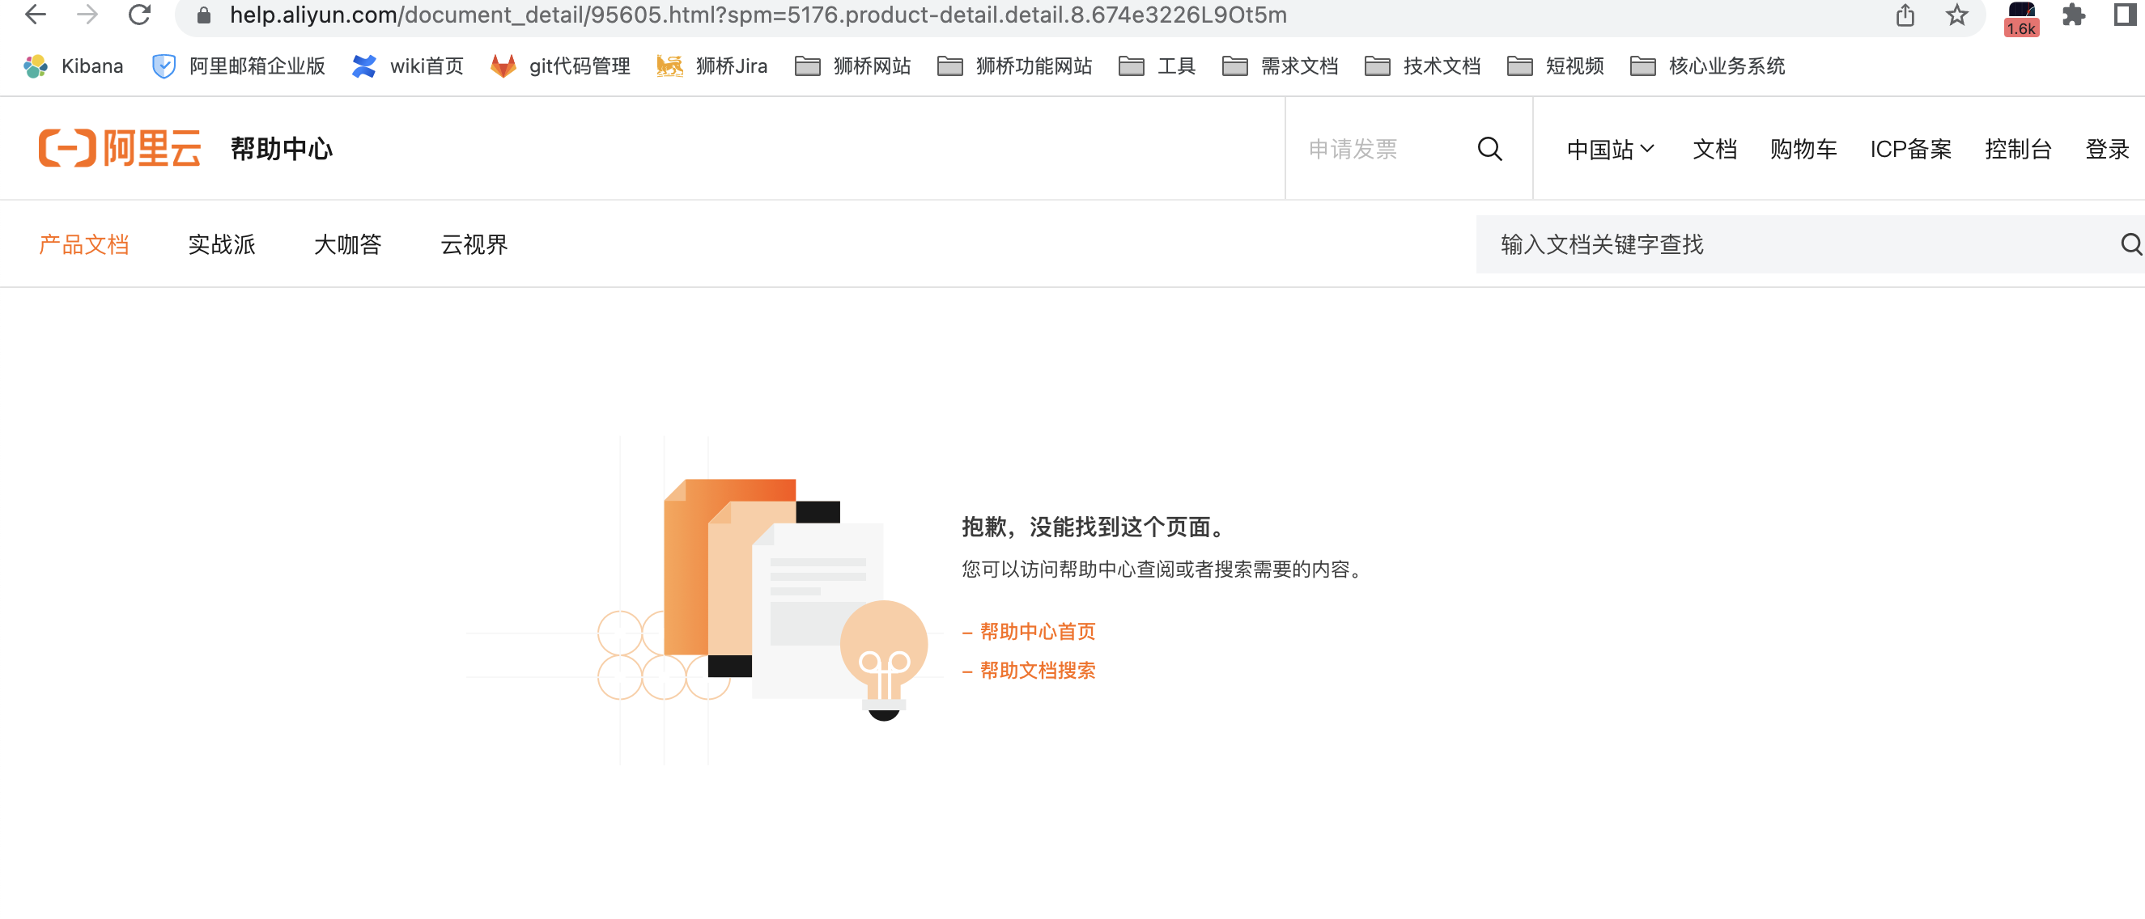Open the extension with 1.6k badge
2145x919 pixels.
click(x=2021, y=19)
